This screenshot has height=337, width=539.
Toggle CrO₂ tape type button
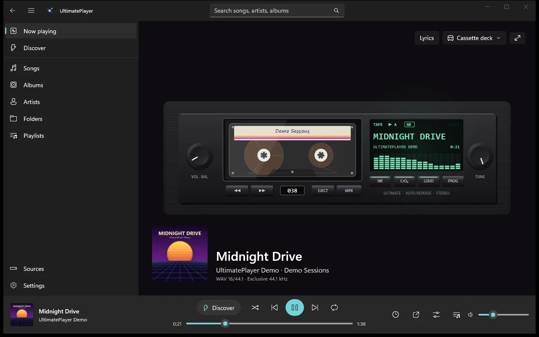click(x=404, y=181)
